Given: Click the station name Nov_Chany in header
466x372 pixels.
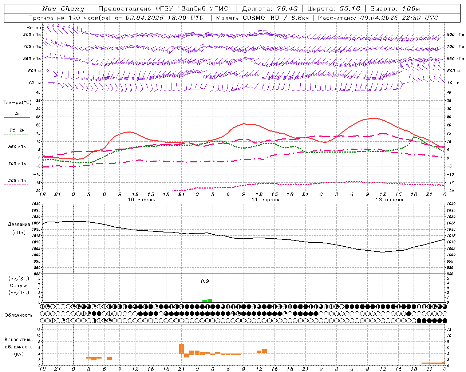Looking at the screenshot, I should [63, 9].
